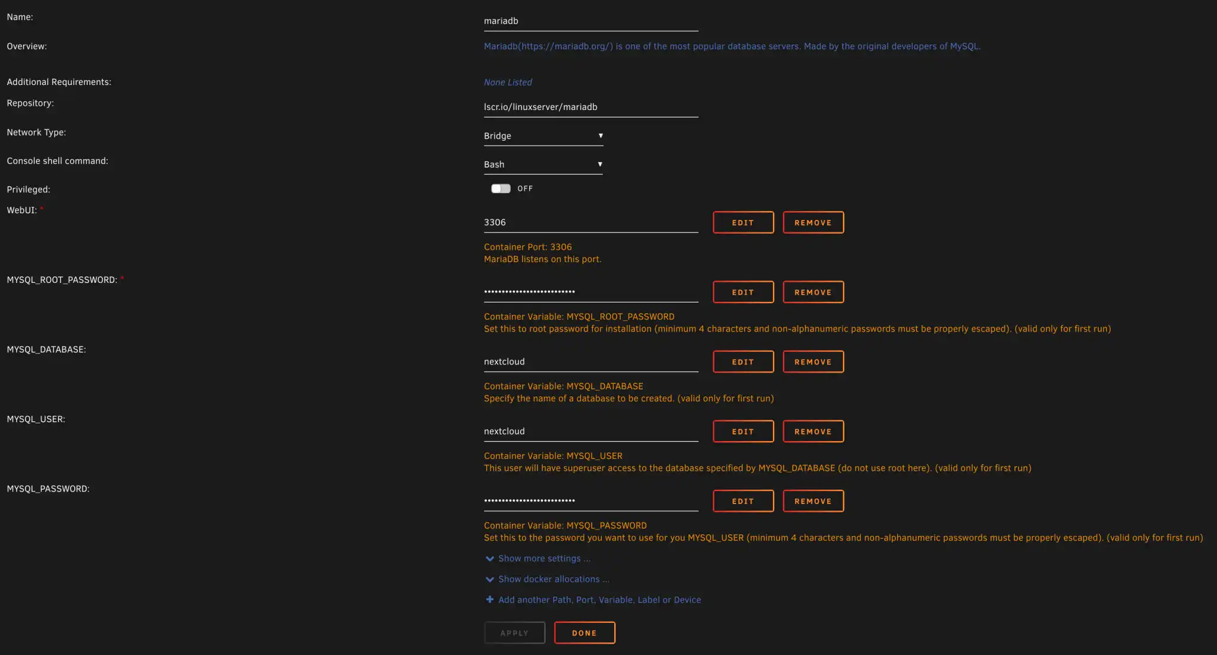Click the Name field containing mariadb
The width and height of the screenshot is (1217, 655).
590,21
